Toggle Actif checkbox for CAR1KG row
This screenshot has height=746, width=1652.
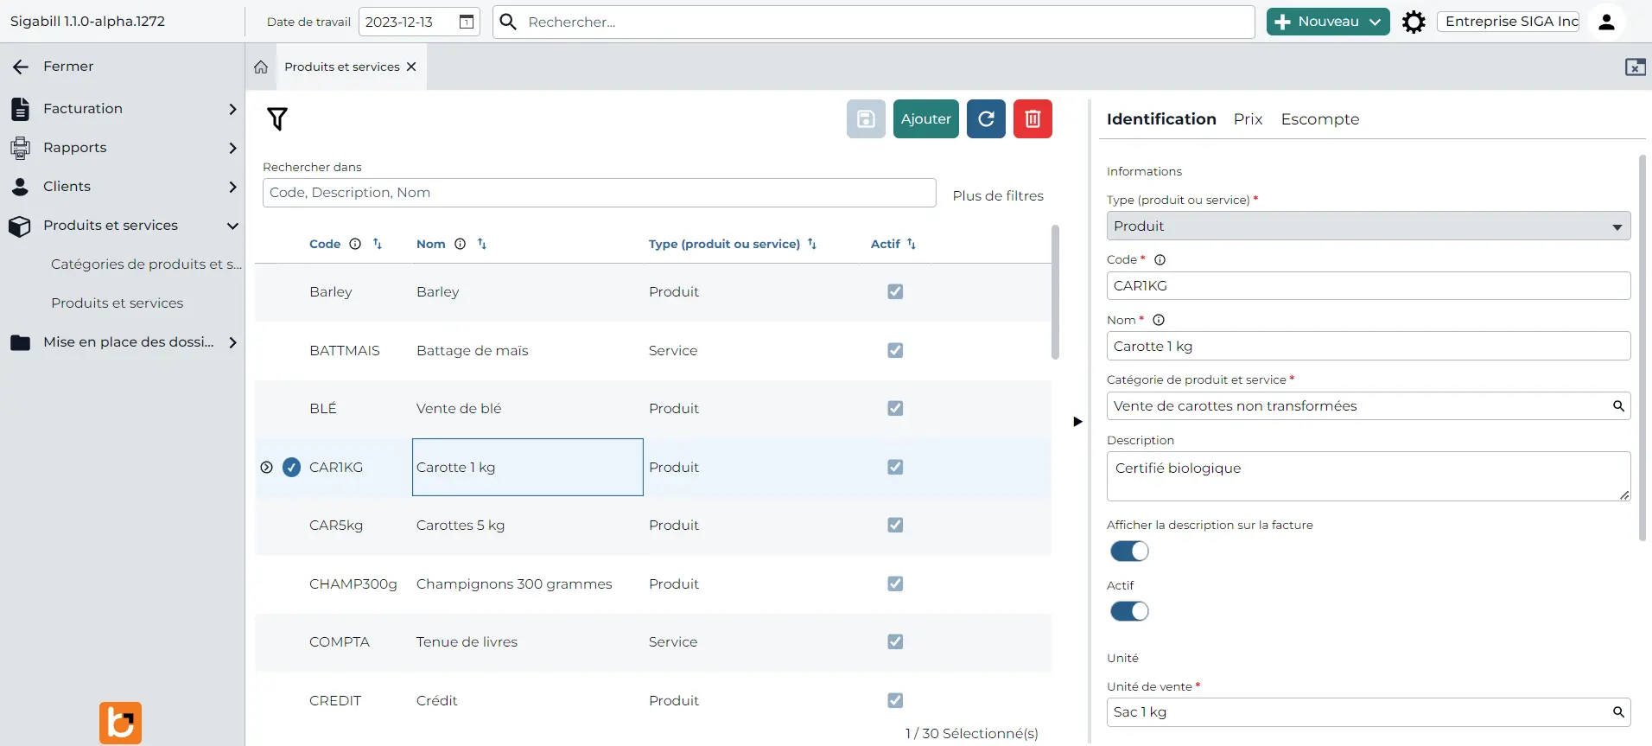click(895, 468)
